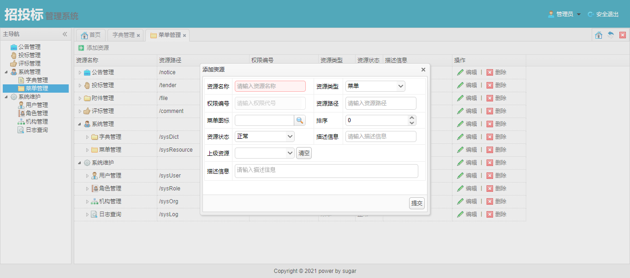Click the magnifier icon beside 菜单图标 field
Image resolution: width=630 pixels, height=278 pixels.
coord(300,120)
